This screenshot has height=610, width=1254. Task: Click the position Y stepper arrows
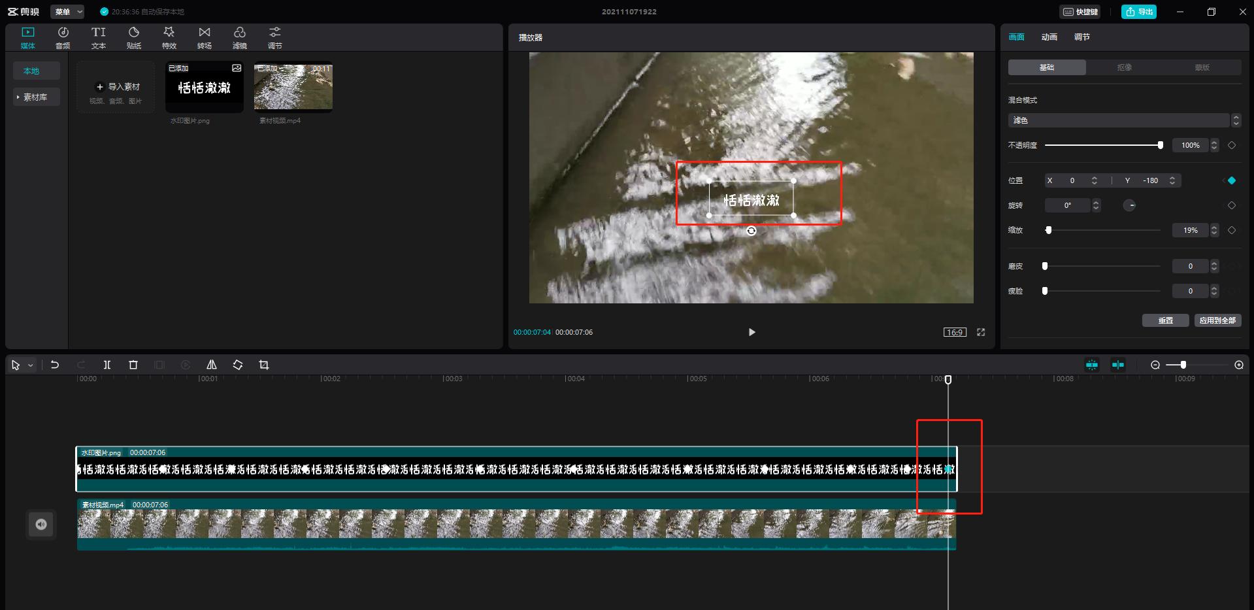coord(1172,180)
